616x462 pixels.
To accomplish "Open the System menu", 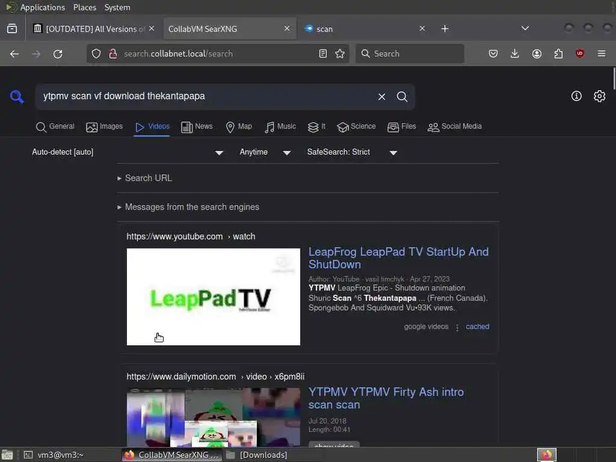I will tap(117, 7).
